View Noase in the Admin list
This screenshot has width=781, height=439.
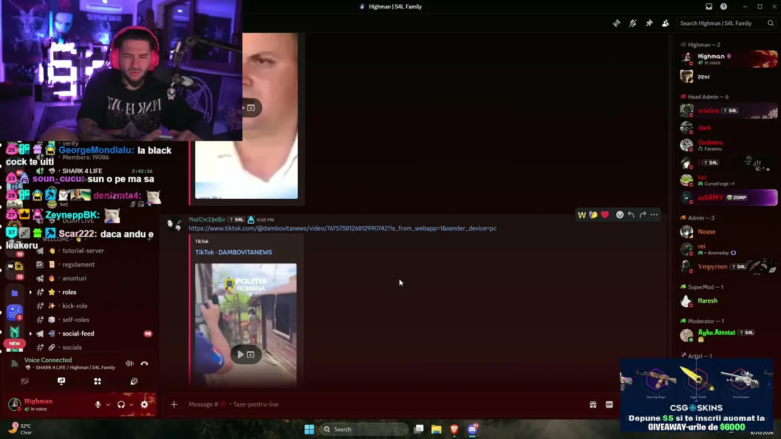[729, 232]
